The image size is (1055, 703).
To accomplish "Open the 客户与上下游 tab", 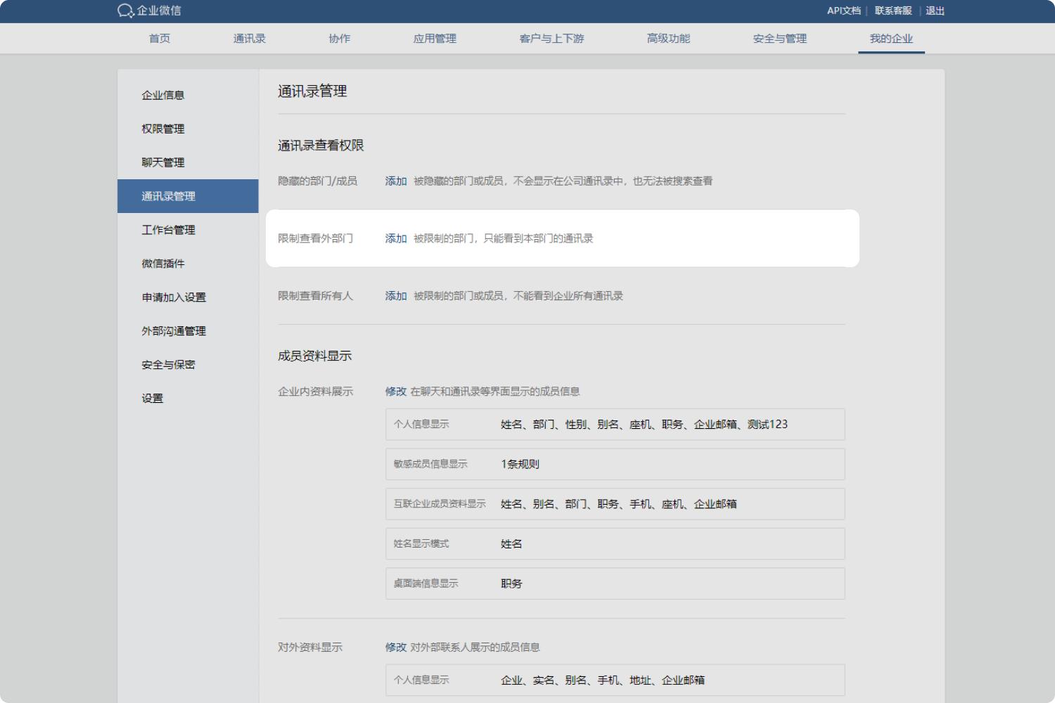I will pos(551,39).
